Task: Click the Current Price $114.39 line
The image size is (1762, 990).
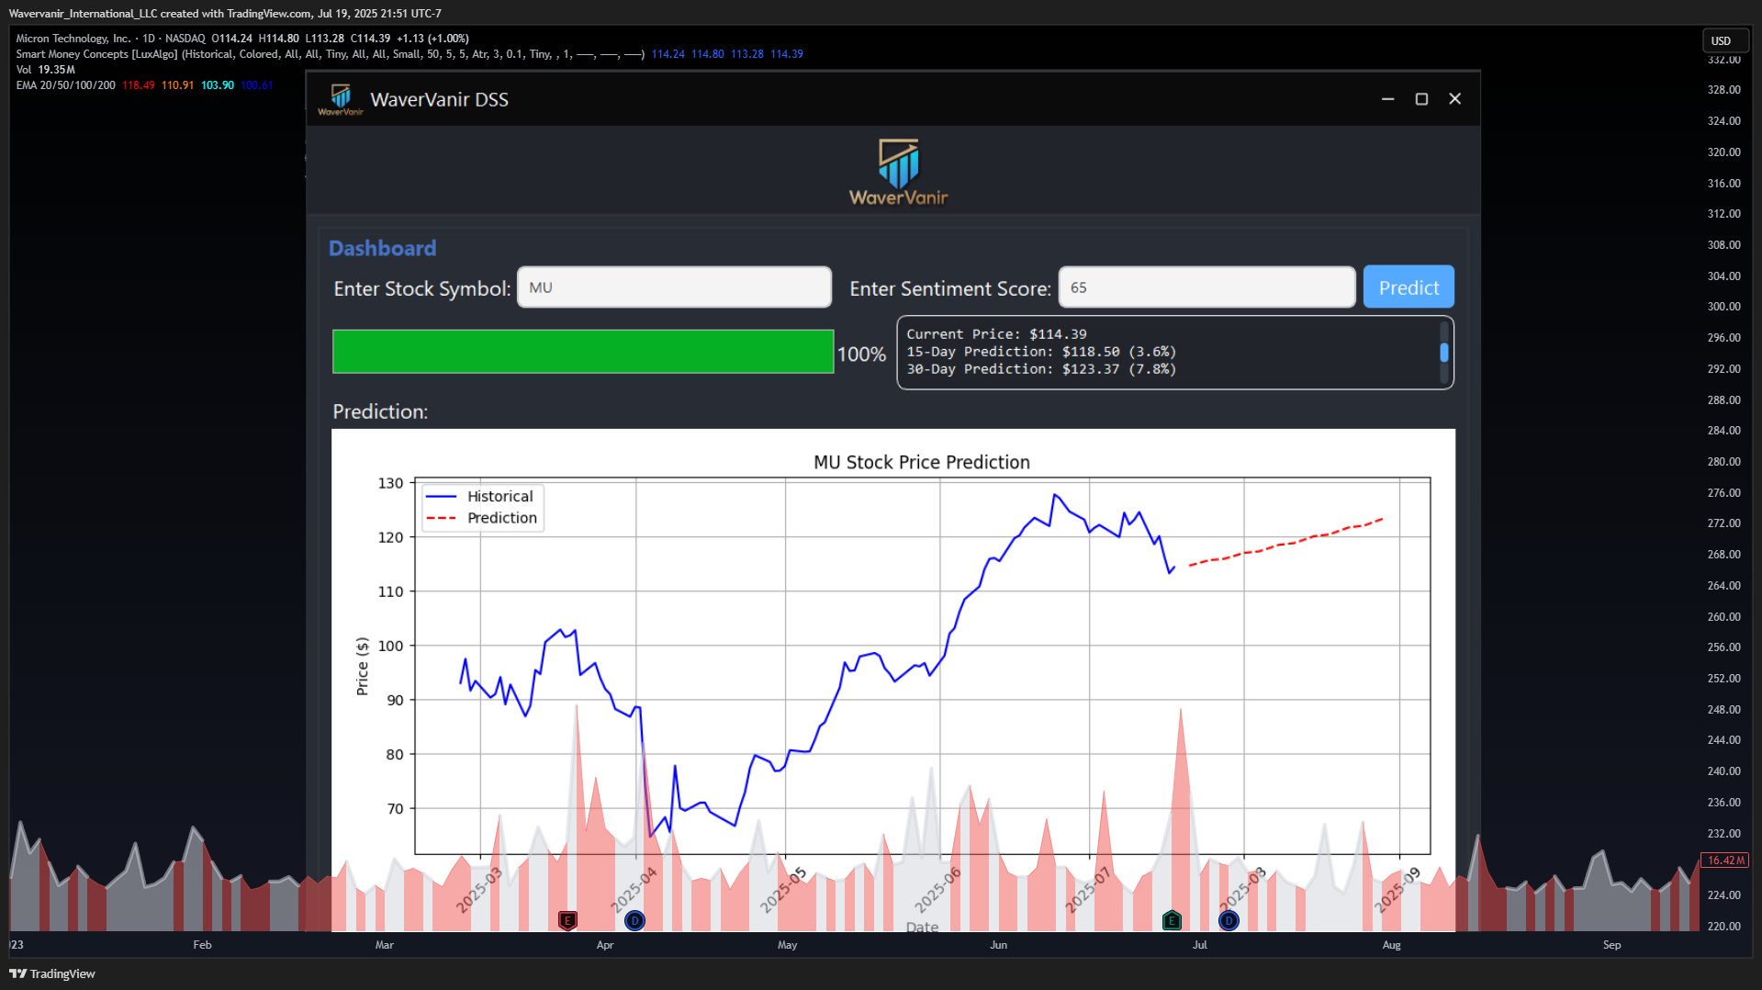Action: [996, 334]
